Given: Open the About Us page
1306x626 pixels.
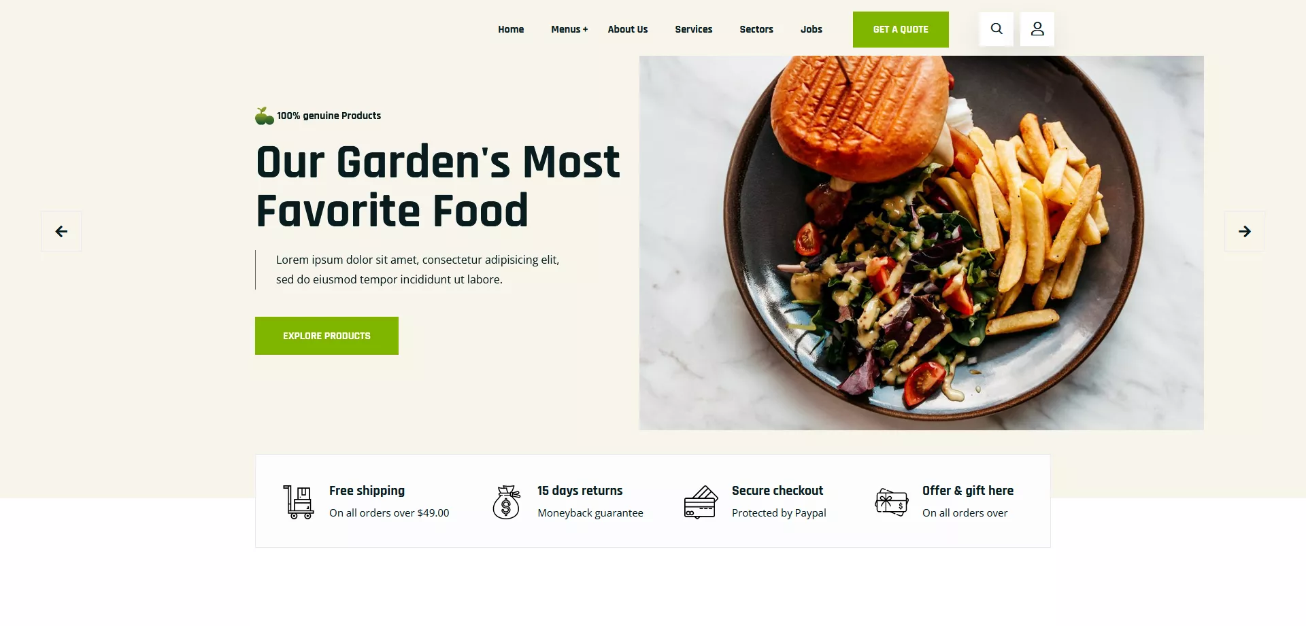Looking at the screenshot, I should coord(628,29).
